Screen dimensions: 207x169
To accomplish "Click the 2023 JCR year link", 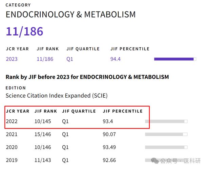I will tap(12, 59).
